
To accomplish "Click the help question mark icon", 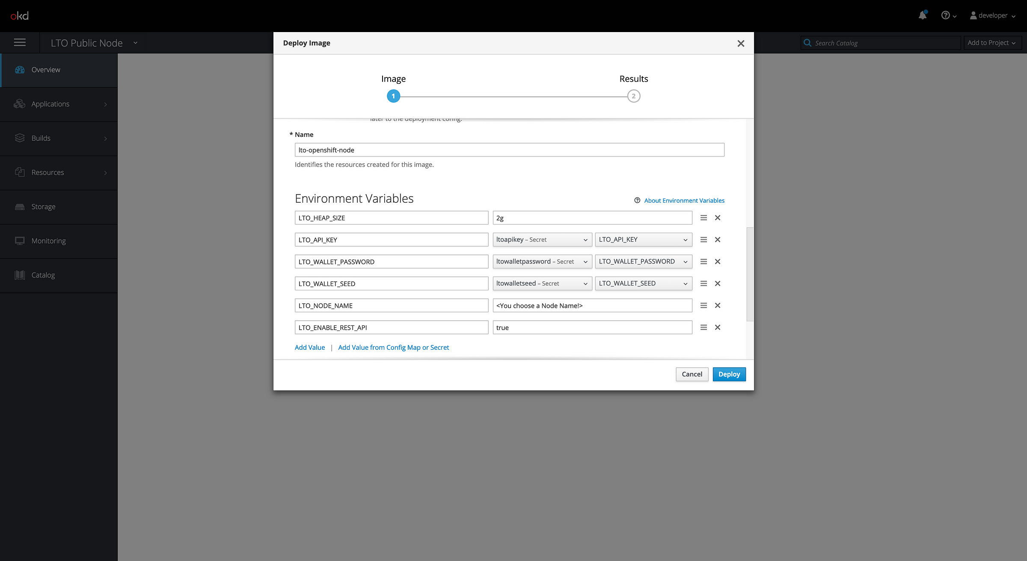I will (x=946, y=15).
